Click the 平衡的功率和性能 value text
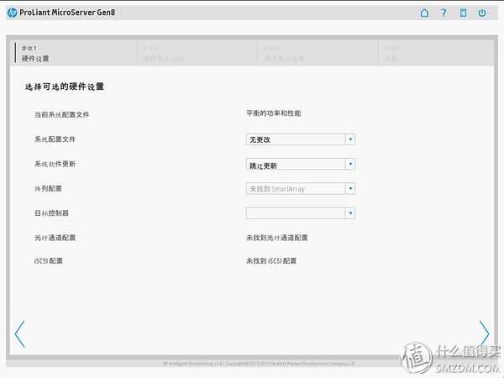Viewport: 504px width, 378px height. [x=274, y=113]
